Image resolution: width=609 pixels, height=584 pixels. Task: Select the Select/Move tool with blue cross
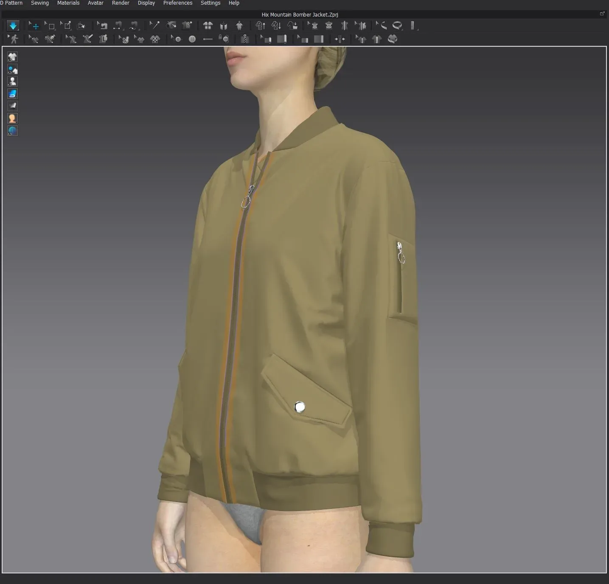tap(34, 26)
